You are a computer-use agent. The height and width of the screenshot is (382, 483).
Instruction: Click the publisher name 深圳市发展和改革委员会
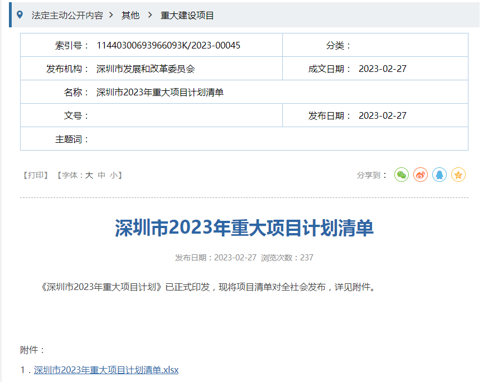146,69
